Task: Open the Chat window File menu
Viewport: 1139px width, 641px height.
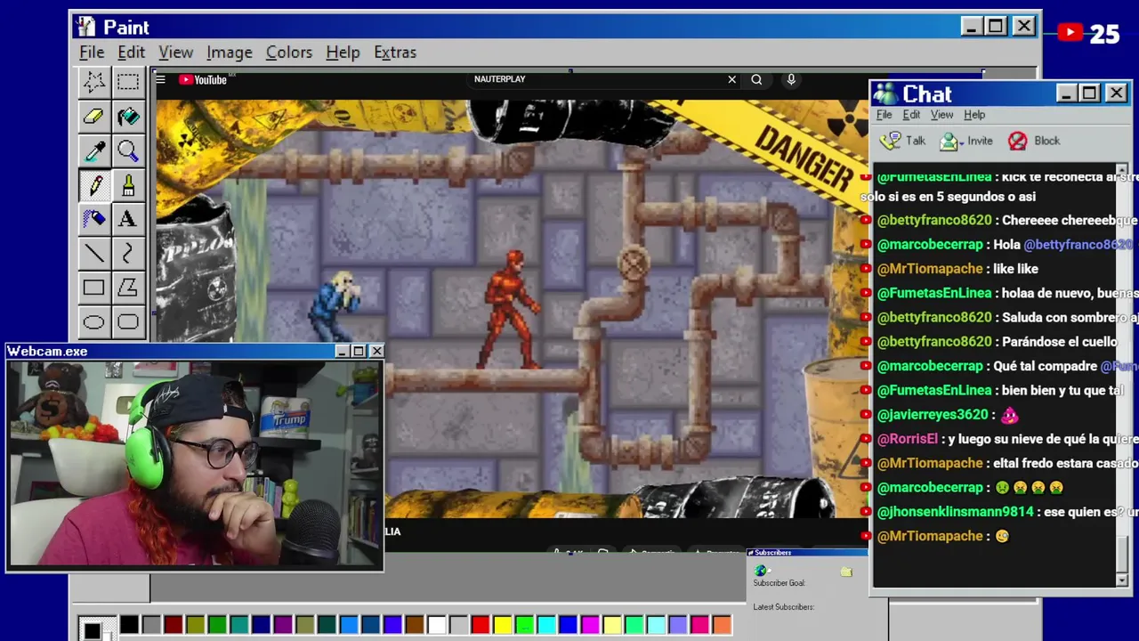Action: (x=884, y=115)
